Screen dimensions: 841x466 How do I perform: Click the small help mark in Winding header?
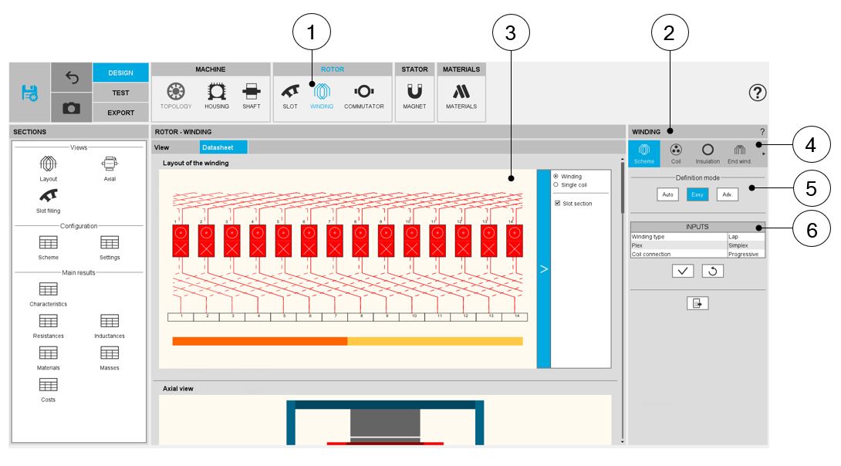762,131
